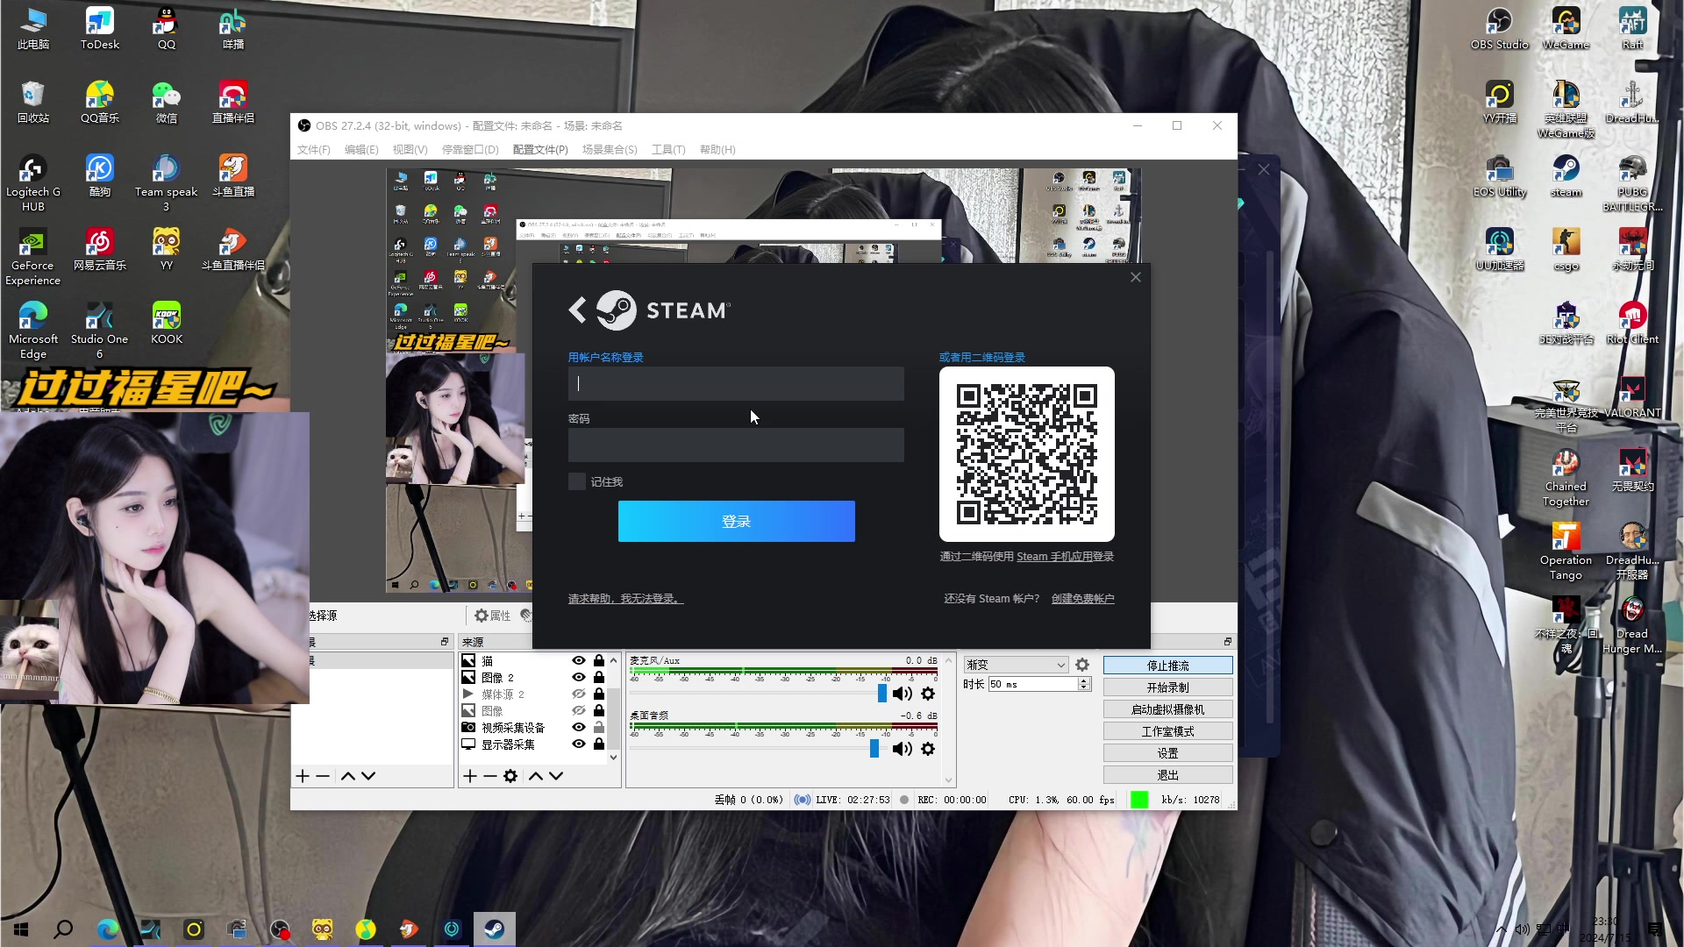1684x947 pixels.
Task: Open the csgo desktop shortcut
Action: [1566, 249]
